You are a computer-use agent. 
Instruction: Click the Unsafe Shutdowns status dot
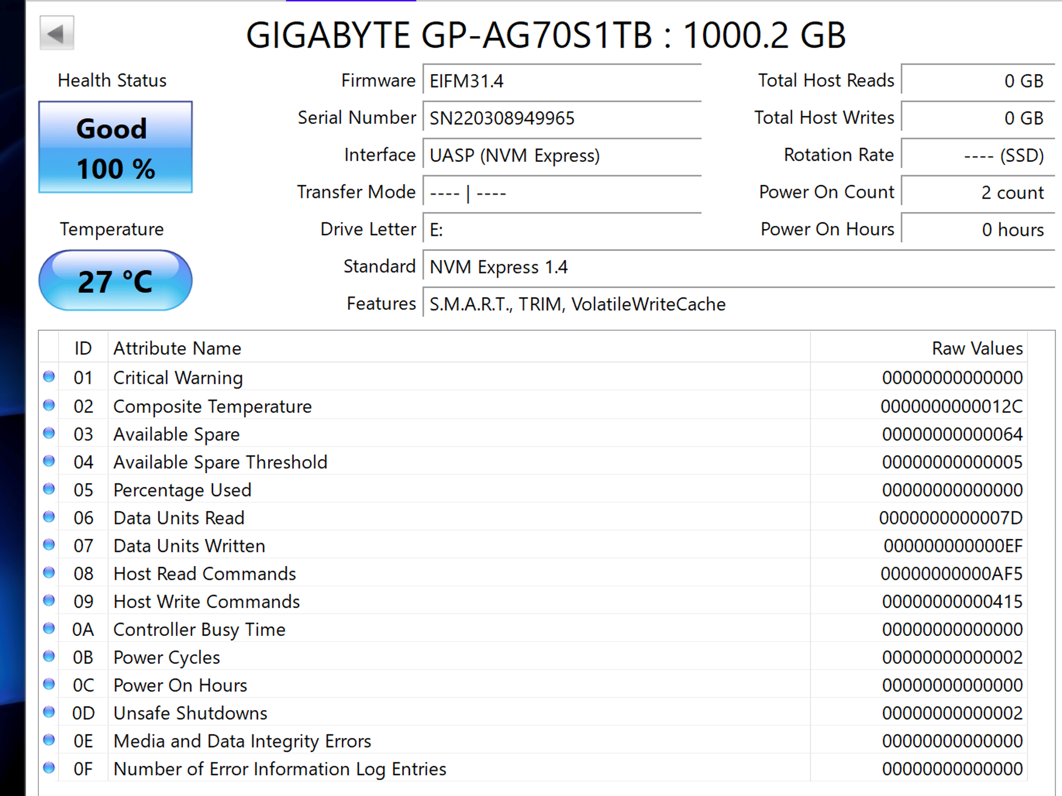pyautogui.click(x=49, y=712)
